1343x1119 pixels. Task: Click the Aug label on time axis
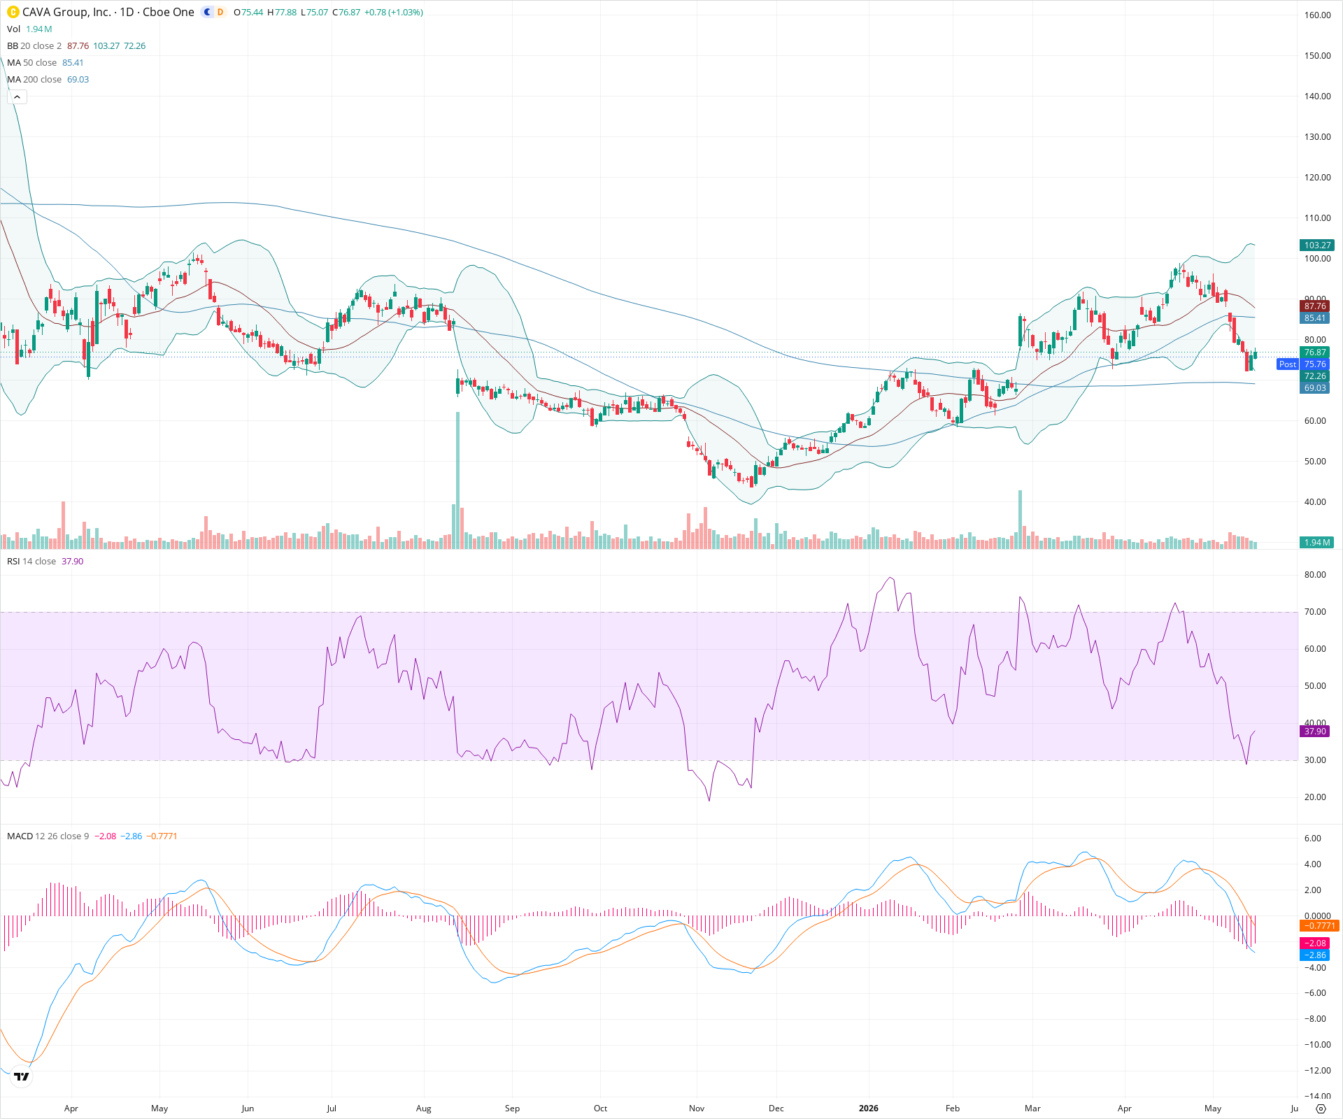424,1109
